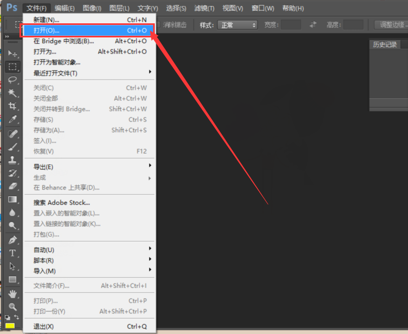Select the History Brush tool
Screen dimensions: 408x334
point(12,173)
